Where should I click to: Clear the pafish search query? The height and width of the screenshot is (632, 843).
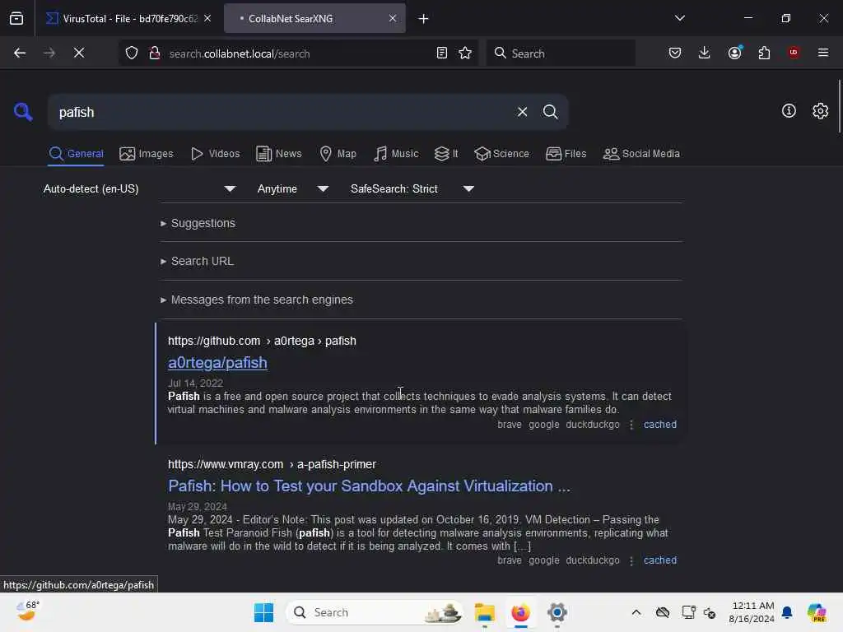point(522,112)
